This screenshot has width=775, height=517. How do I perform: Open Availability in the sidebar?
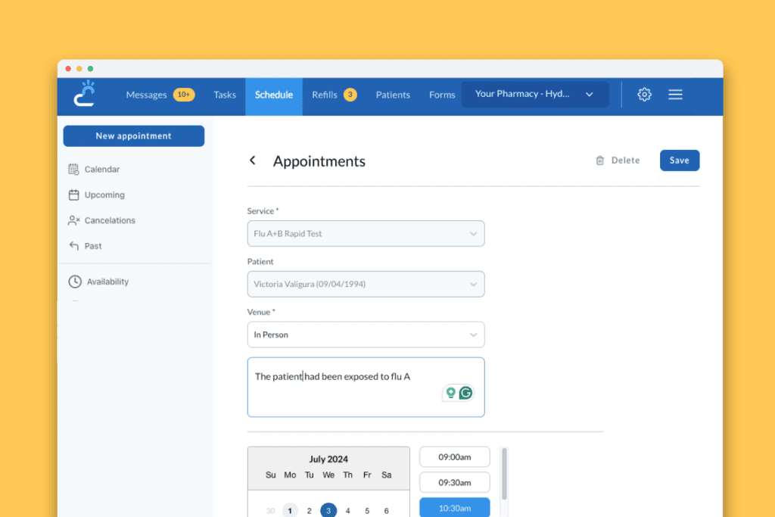tap(107, 282)
